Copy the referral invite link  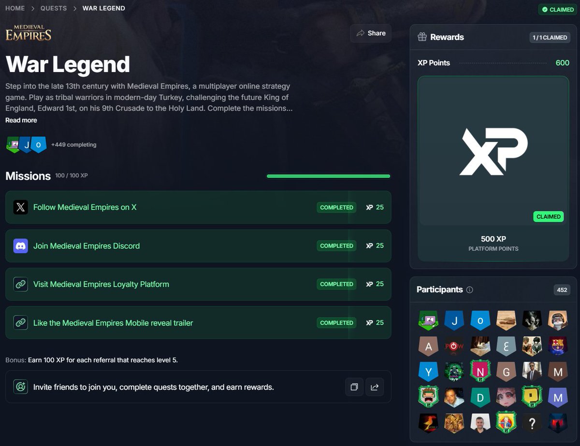click(x=354, y=387)
